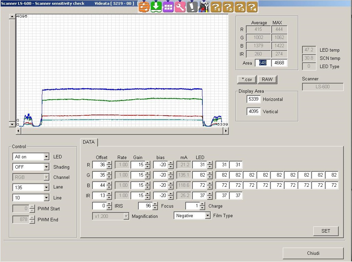The width and height of the screenshot is (352, 262).
Task: Export data with the *.csv button
Action: pyautogui.click(x=247, y=79)
